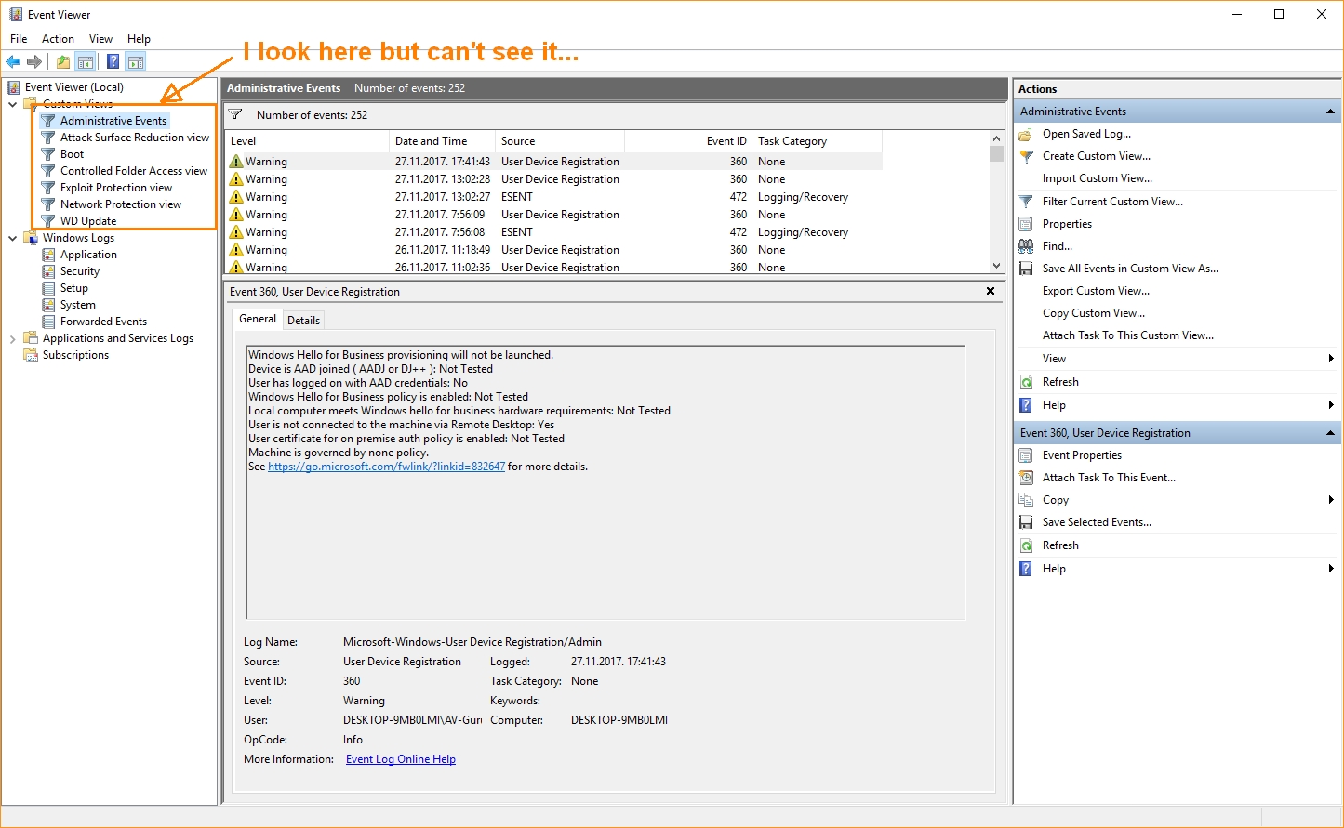Open the Action menu in the menu bar
The width and height of the screenshot is (1344, 828).
[x=58, y=39]
